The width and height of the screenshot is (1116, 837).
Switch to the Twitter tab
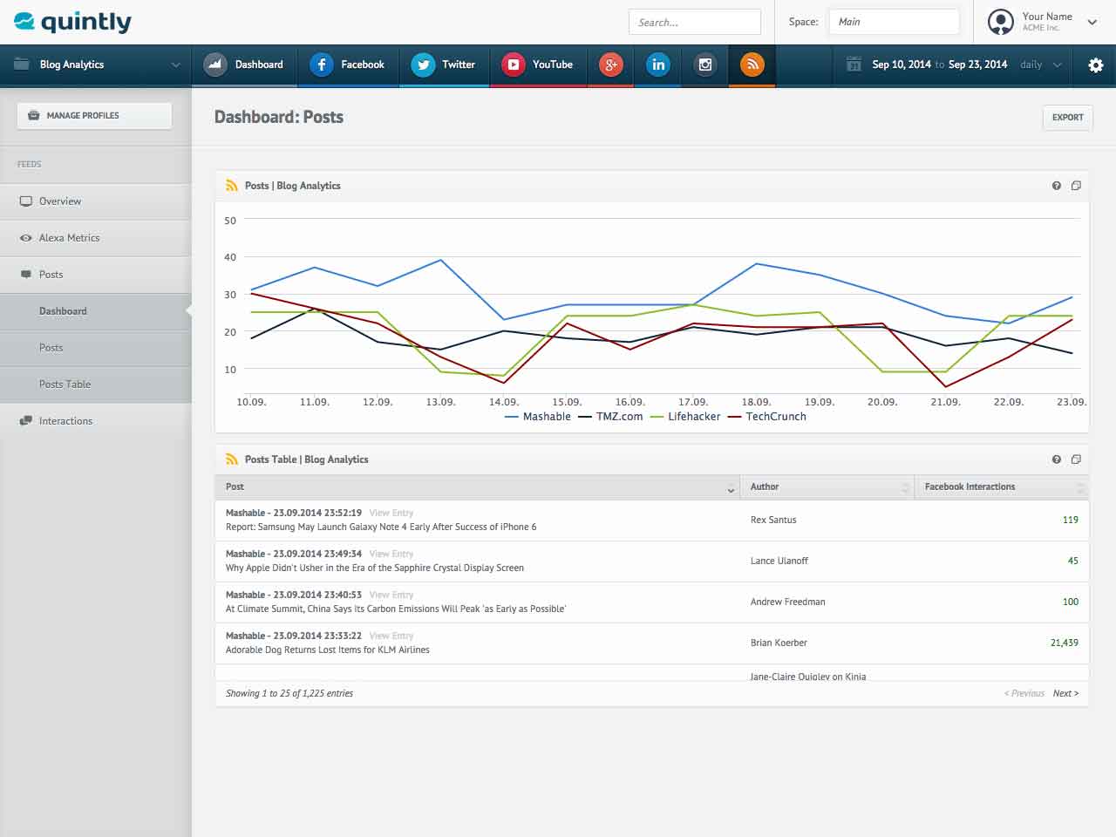[445, 65]
